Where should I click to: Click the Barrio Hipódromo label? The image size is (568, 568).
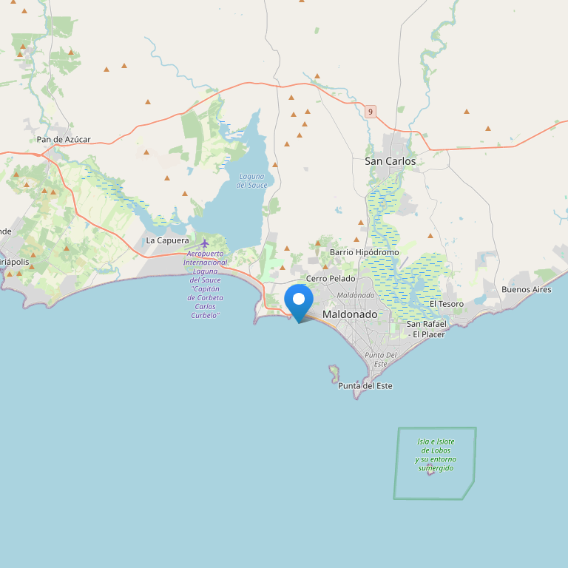[364, 252]
